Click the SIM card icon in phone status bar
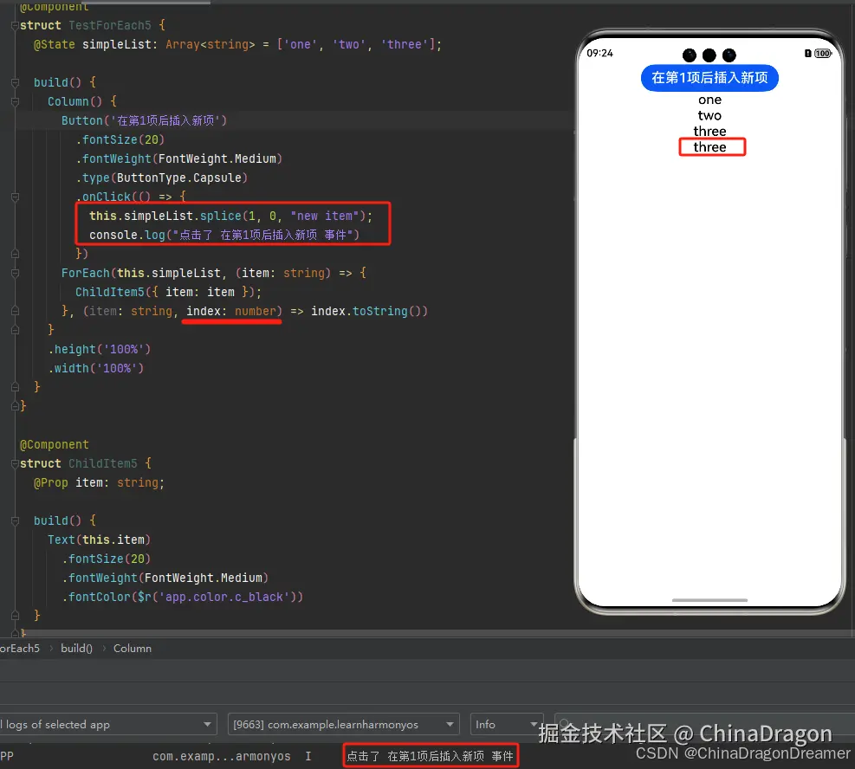 click(x=807, y=54)
